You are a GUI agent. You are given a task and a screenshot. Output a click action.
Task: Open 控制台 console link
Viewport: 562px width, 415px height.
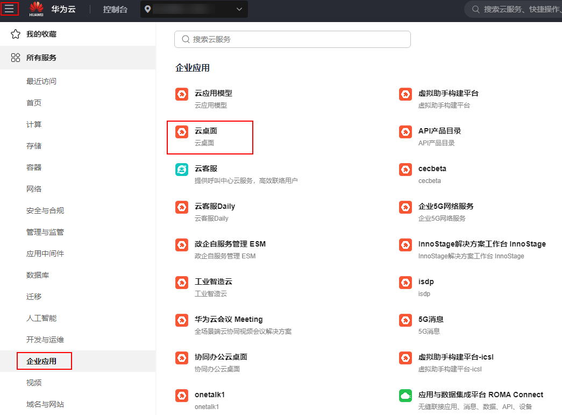115,9
